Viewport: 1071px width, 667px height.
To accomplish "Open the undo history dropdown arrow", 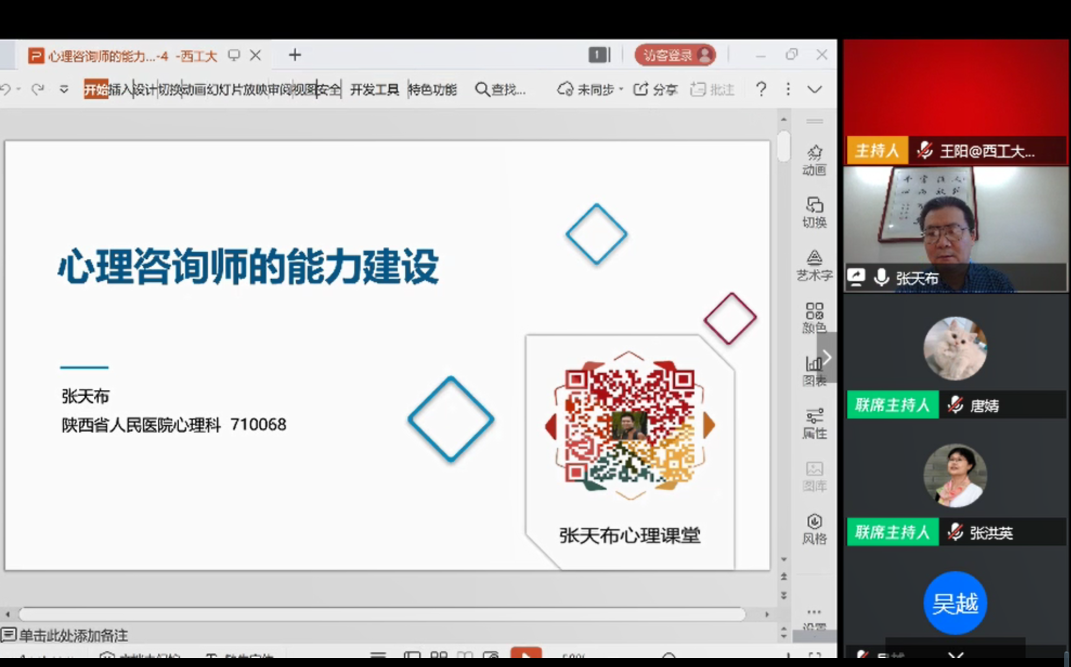I will [18, 89].
